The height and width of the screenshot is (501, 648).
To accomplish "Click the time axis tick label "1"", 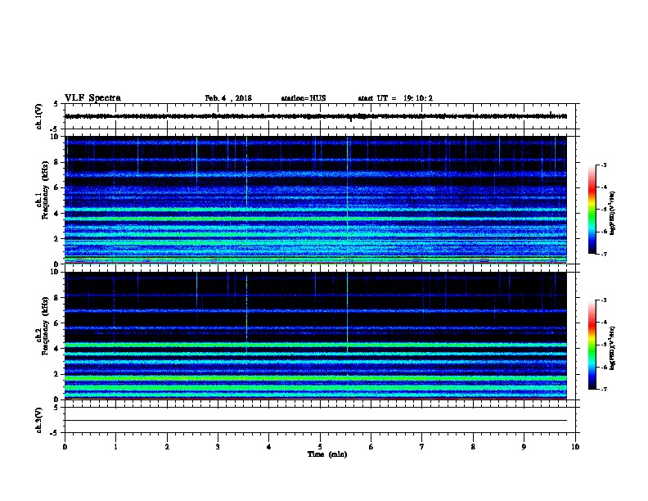I will (x=115, y=447).
